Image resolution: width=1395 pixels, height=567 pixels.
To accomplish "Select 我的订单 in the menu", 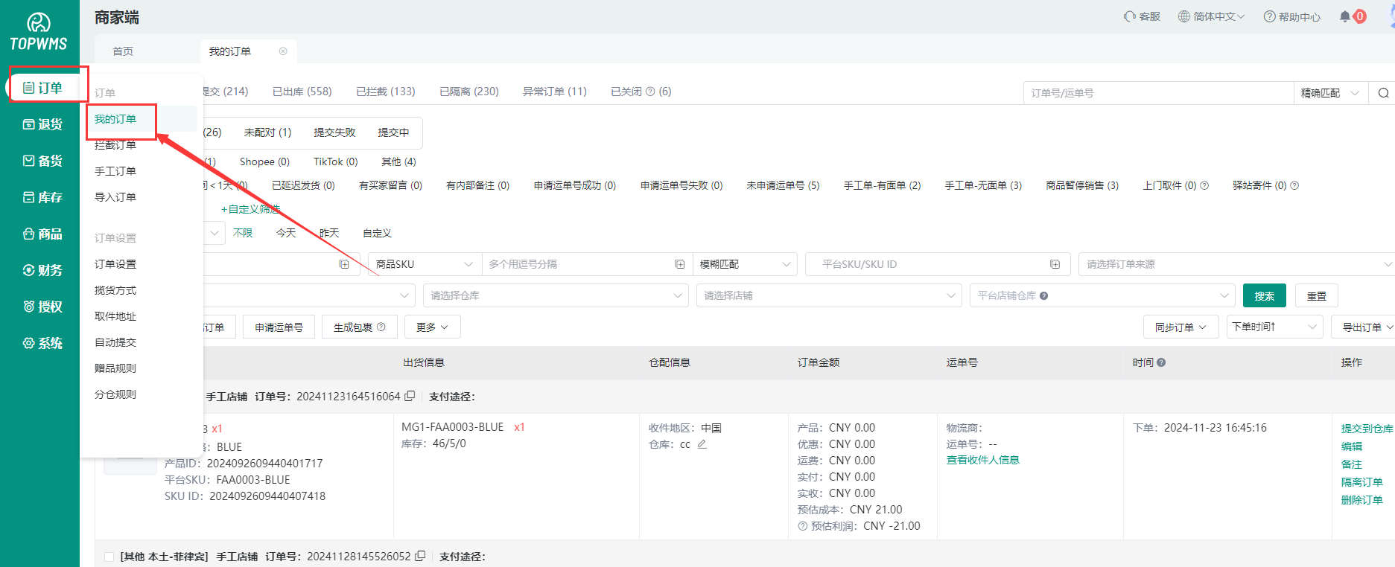I will pyautogui.click(x=115, y=119).
